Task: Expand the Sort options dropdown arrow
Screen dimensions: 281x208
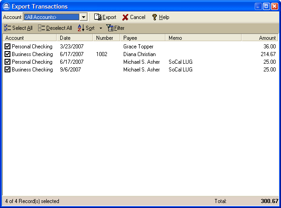Action: (101, 28)
